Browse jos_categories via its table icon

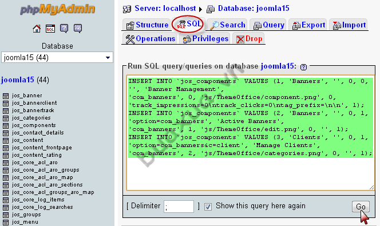[x=6, y=118]
